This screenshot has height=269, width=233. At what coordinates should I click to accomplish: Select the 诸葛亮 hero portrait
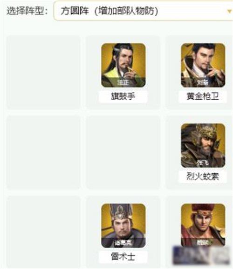click(123, 226)
